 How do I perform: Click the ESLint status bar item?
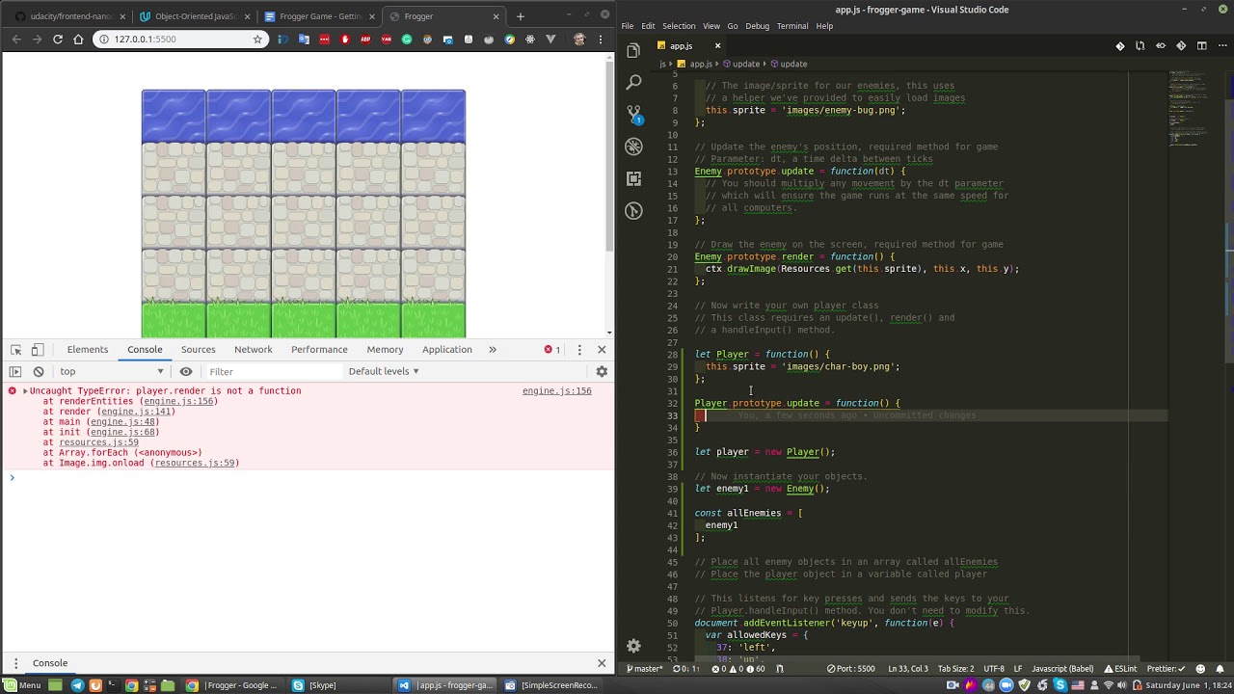tap(1120, 669)
